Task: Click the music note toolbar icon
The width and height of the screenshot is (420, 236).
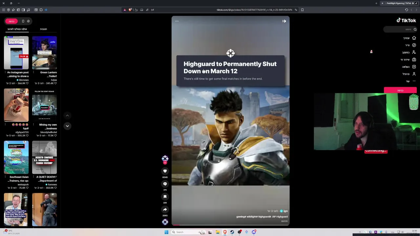Action: coord(28,10)
